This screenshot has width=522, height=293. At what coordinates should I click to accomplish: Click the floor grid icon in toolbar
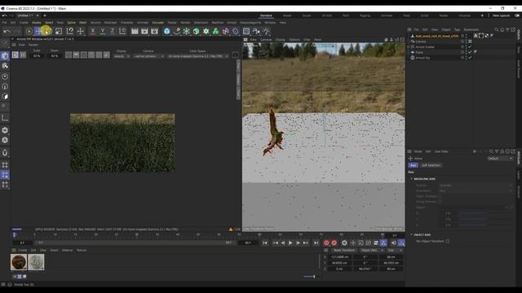click(246, 31)
